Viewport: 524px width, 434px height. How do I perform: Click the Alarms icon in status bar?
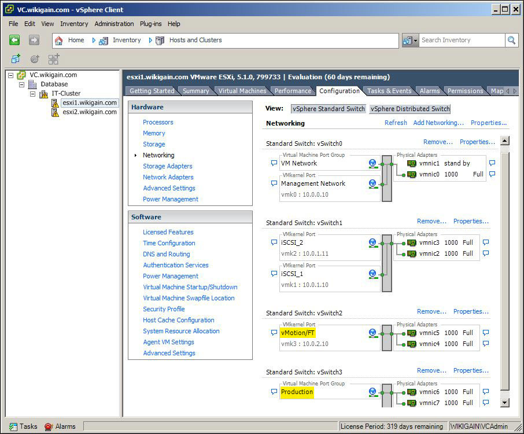pyautogui.click(x=49, y=426)
